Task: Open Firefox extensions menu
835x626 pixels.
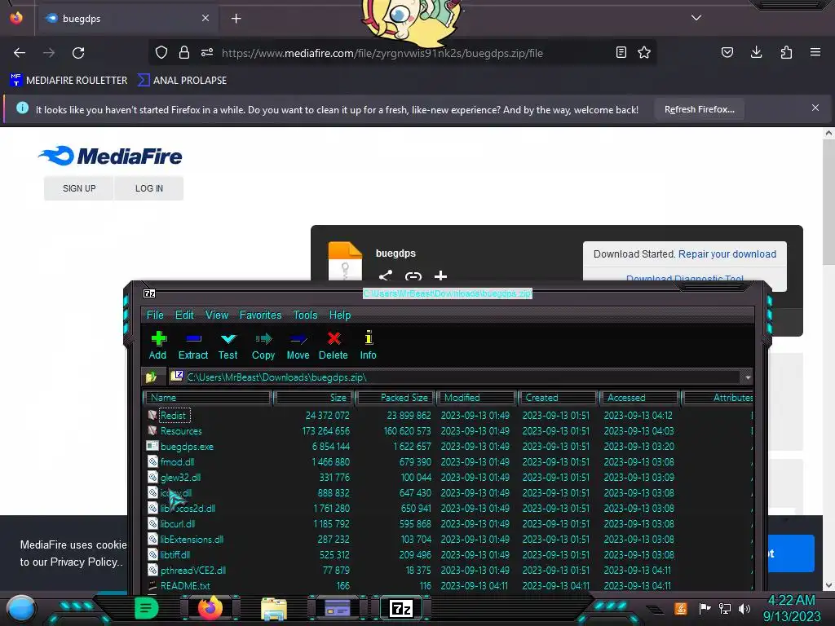Action: 786,52
